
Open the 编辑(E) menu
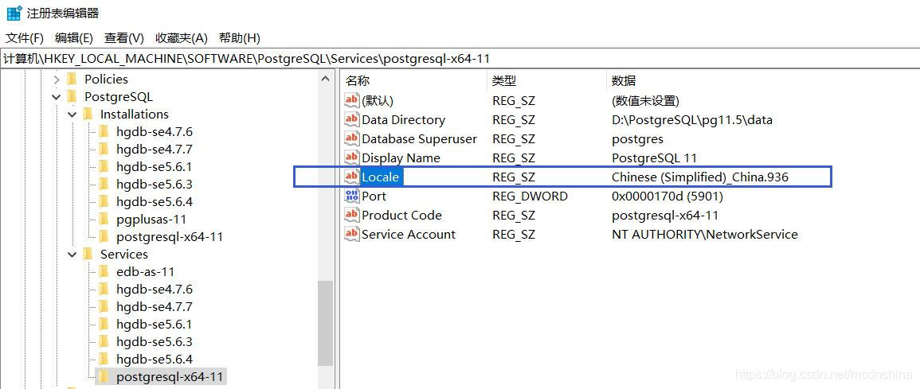[74, 38]
